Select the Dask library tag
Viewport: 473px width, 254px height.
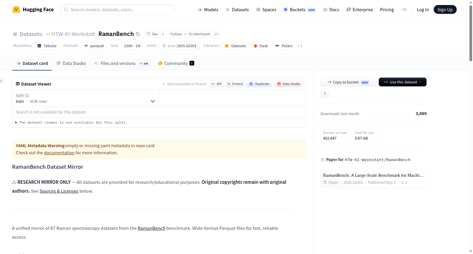pos(261,46)
